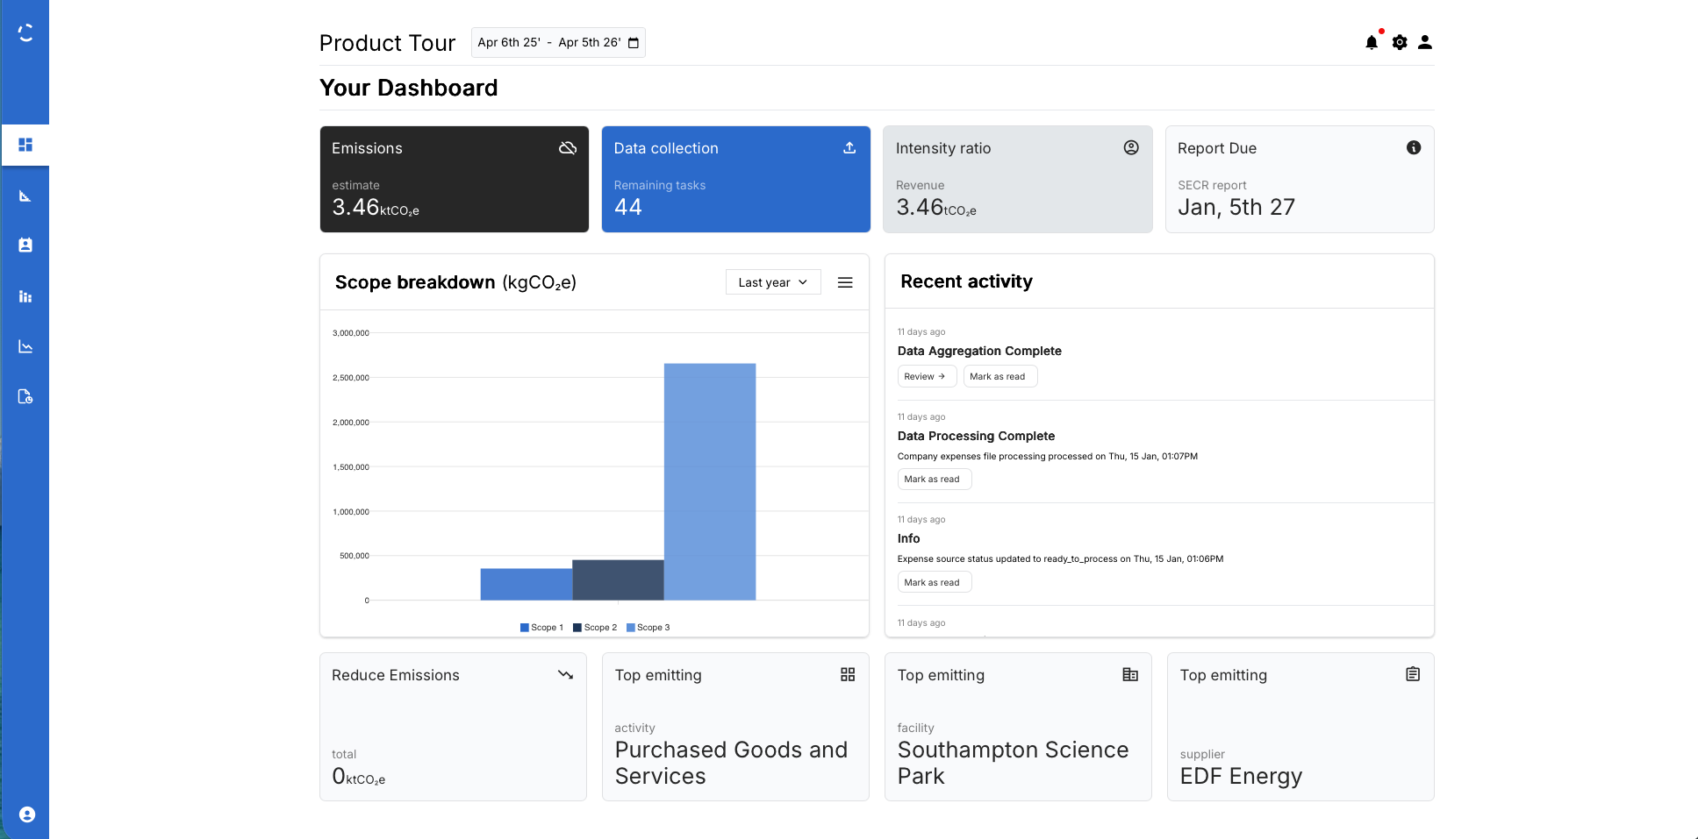Open the scheduled reports sidebar icon
Screen dimensions: 1698x839
(25, 396)
